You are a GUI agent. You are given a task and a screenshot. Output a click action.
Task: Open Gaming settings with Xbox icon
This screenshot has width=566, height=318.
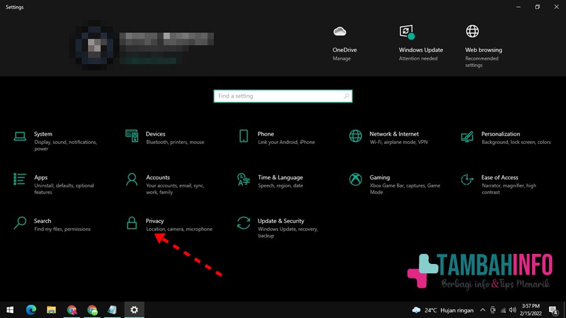coord(396,184)
